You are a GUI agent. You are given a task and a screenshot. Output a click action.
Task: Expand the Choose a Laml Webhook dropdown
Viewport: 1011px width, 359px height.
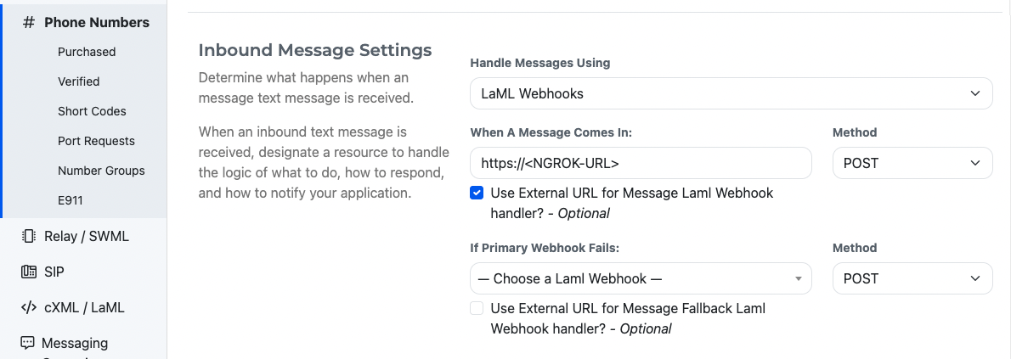coord(641,278)
